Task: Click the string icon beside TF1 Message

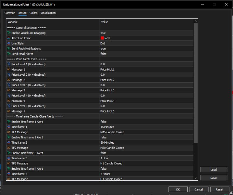Action: [9, 132]
